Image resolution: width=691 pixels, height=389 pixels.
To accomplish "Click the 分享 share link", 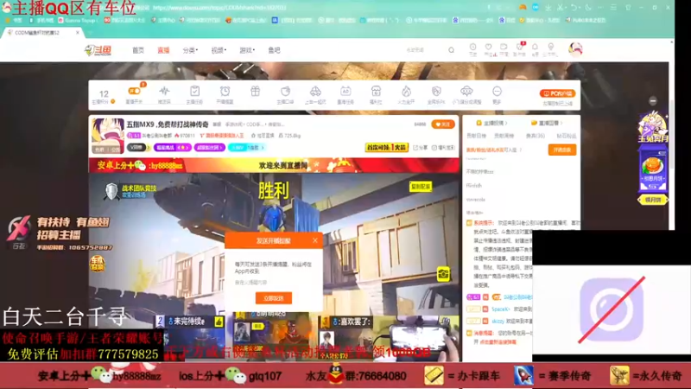I will tap(421, 148).
